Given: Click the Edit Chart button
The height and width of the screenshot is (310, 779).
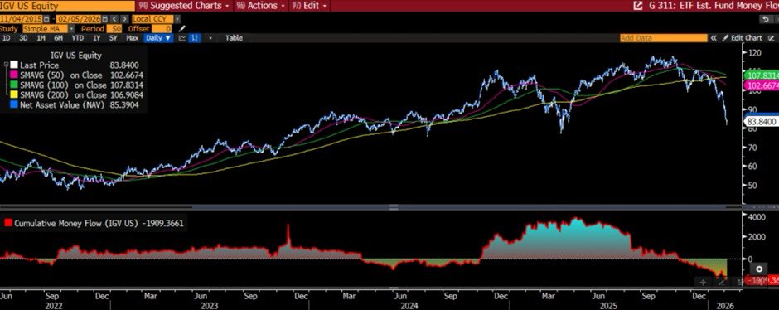Looking at the screenshot, I should click(743, 38).
